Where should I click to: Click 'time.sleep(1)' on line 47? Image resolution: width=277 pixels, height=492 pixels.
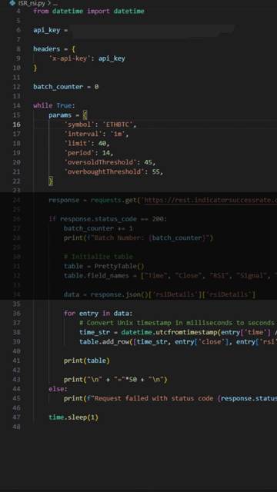coord(74,417)
